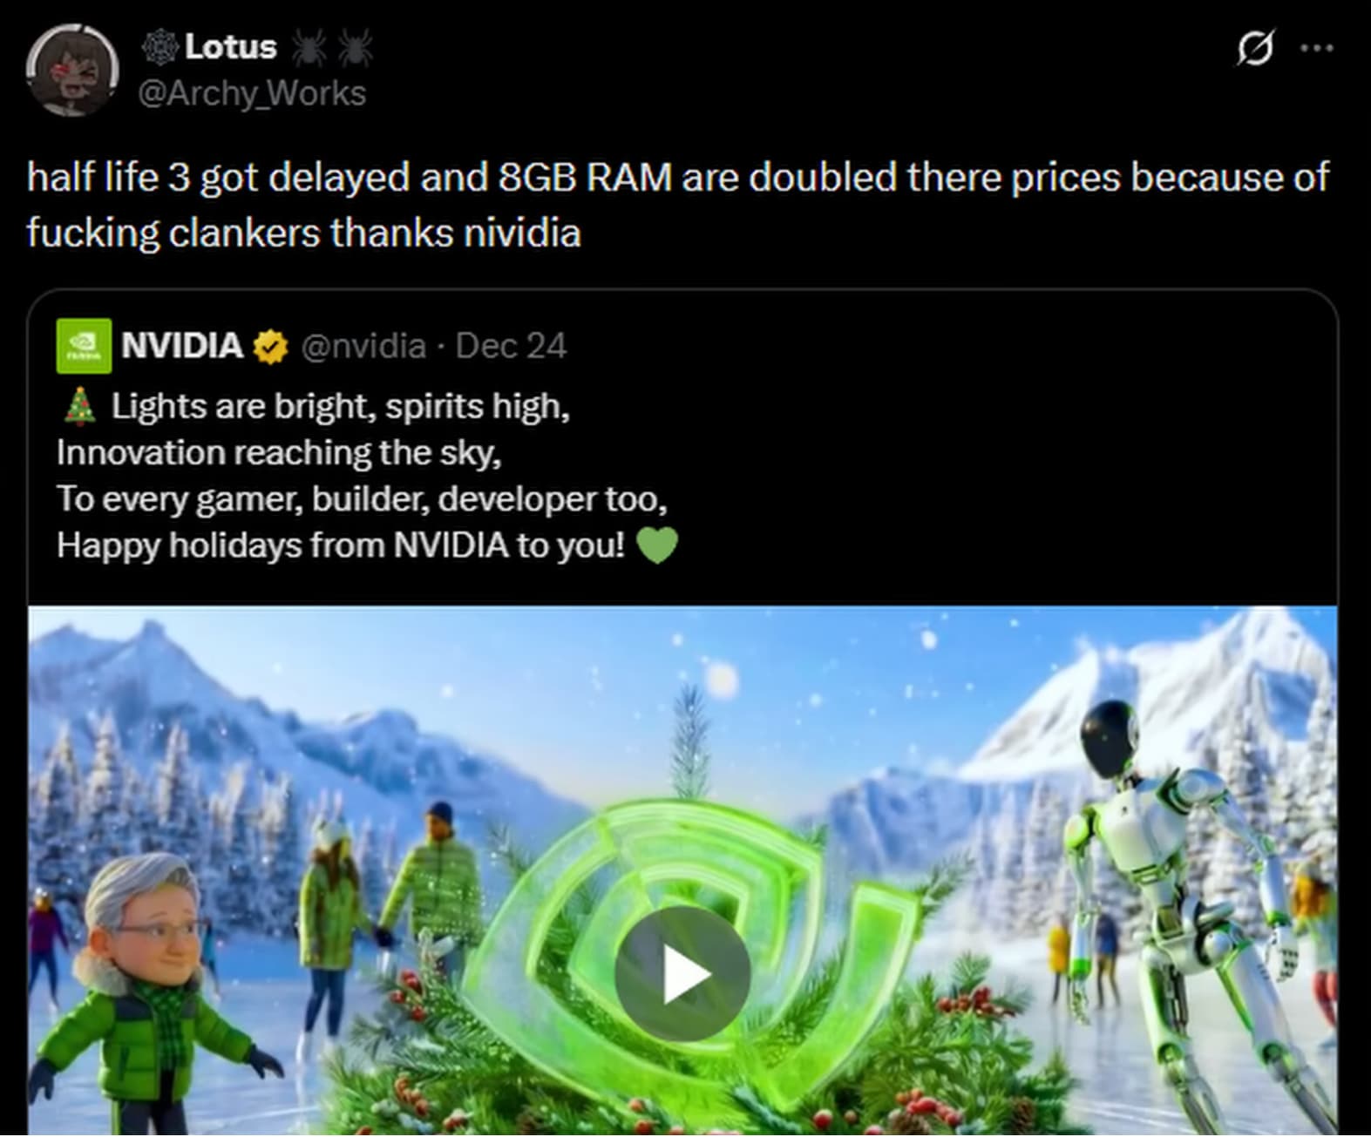Click the spider emojis after Lotus
Screen dimensions: 1371x1137
[x=331, y=47]
